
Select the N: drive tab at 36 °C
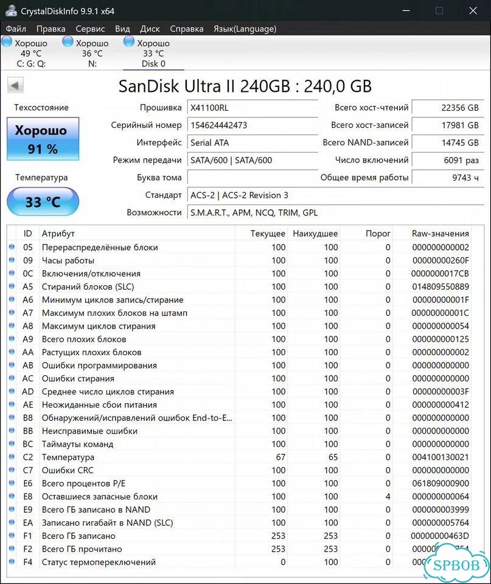point(92,53)
